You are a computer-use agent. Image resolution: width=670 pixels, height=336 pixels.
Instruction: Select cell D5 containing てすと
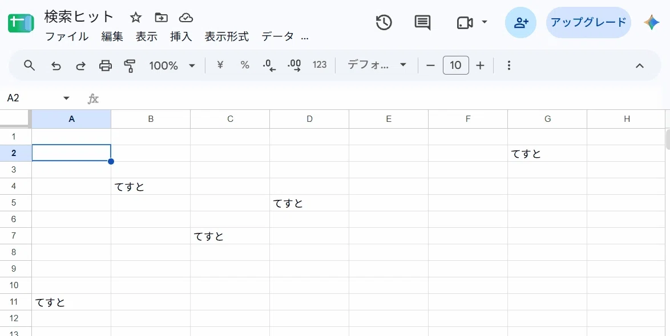click(x=309, y=203)
